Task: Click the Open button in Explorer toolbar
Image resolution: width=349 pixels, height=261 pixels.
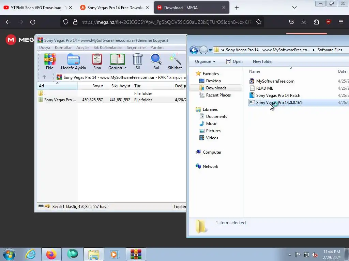Action: 234,62
